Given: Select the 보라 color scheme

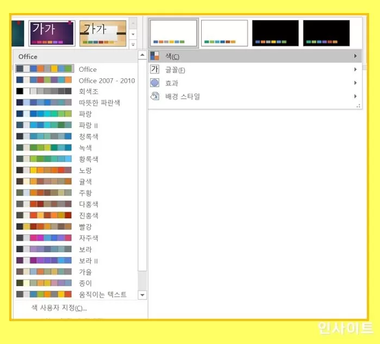Looking at the screenshot, I should pyautogui.click(x=76, y=249).
